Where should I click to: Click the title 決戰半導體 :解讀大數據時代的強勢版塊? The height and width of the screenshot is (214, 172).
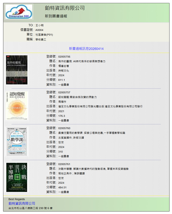(93, 169)
